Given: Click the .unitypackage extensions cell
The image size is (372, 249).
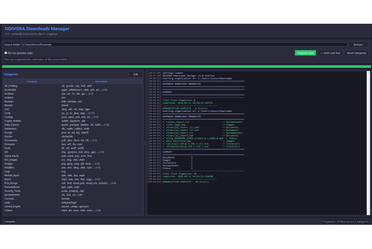Looking at the screenshot, I should click(x=101, y=203).
